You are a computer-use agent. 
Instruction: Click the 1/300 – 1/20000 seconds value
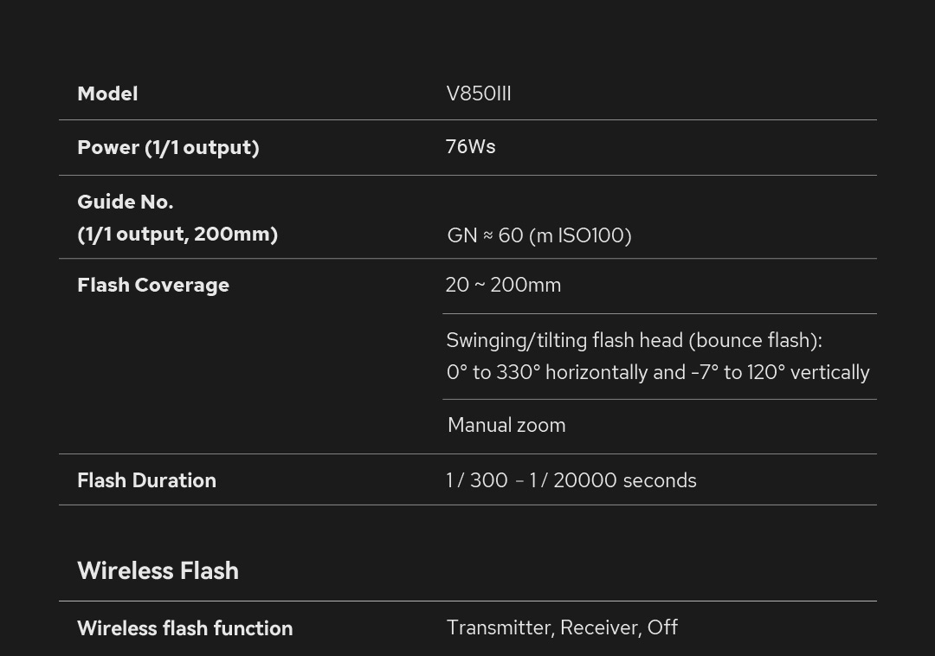[x=571, y=480]
